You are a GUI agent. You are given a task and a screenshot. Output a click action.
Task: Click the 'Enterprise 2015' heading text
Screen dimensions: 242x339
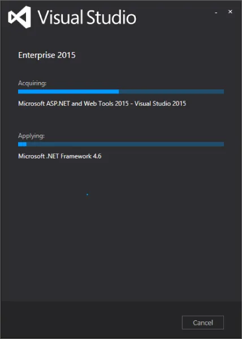click(x=47, y=55)
